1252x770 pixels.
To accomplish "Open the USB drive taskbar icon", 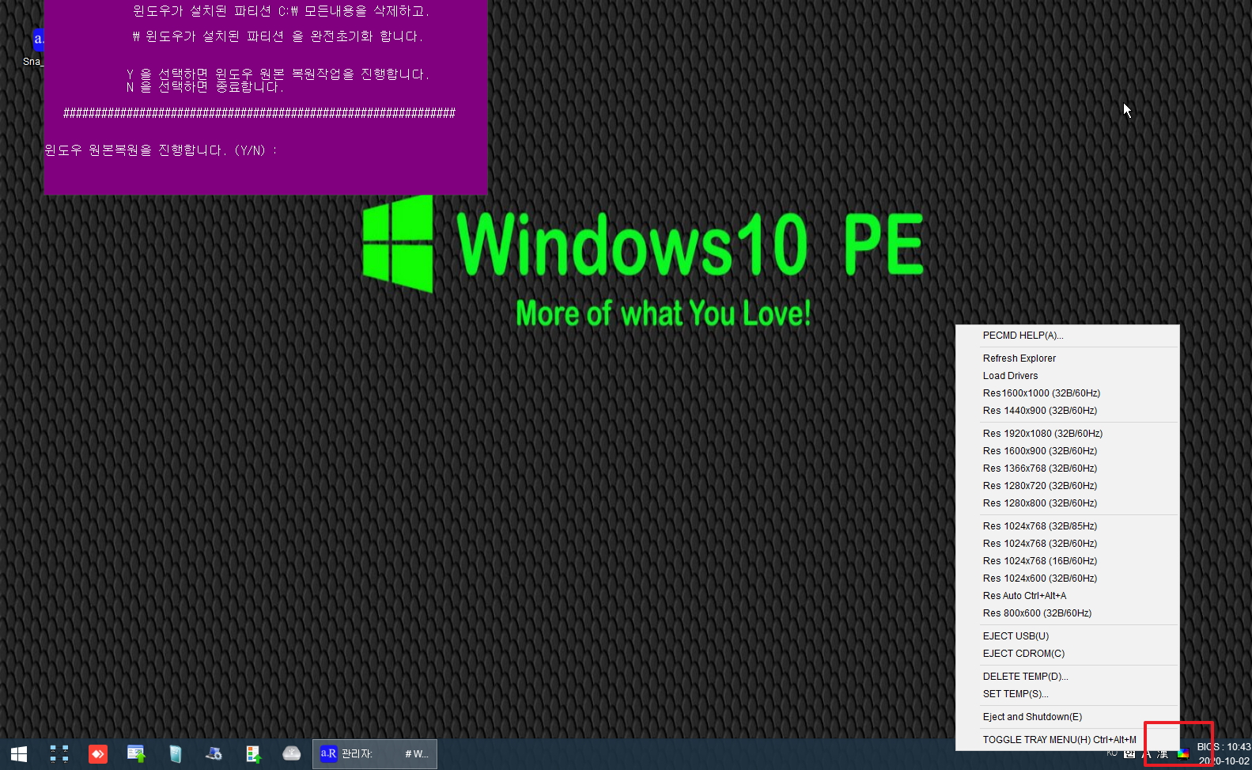I will (x=292, y=754).
